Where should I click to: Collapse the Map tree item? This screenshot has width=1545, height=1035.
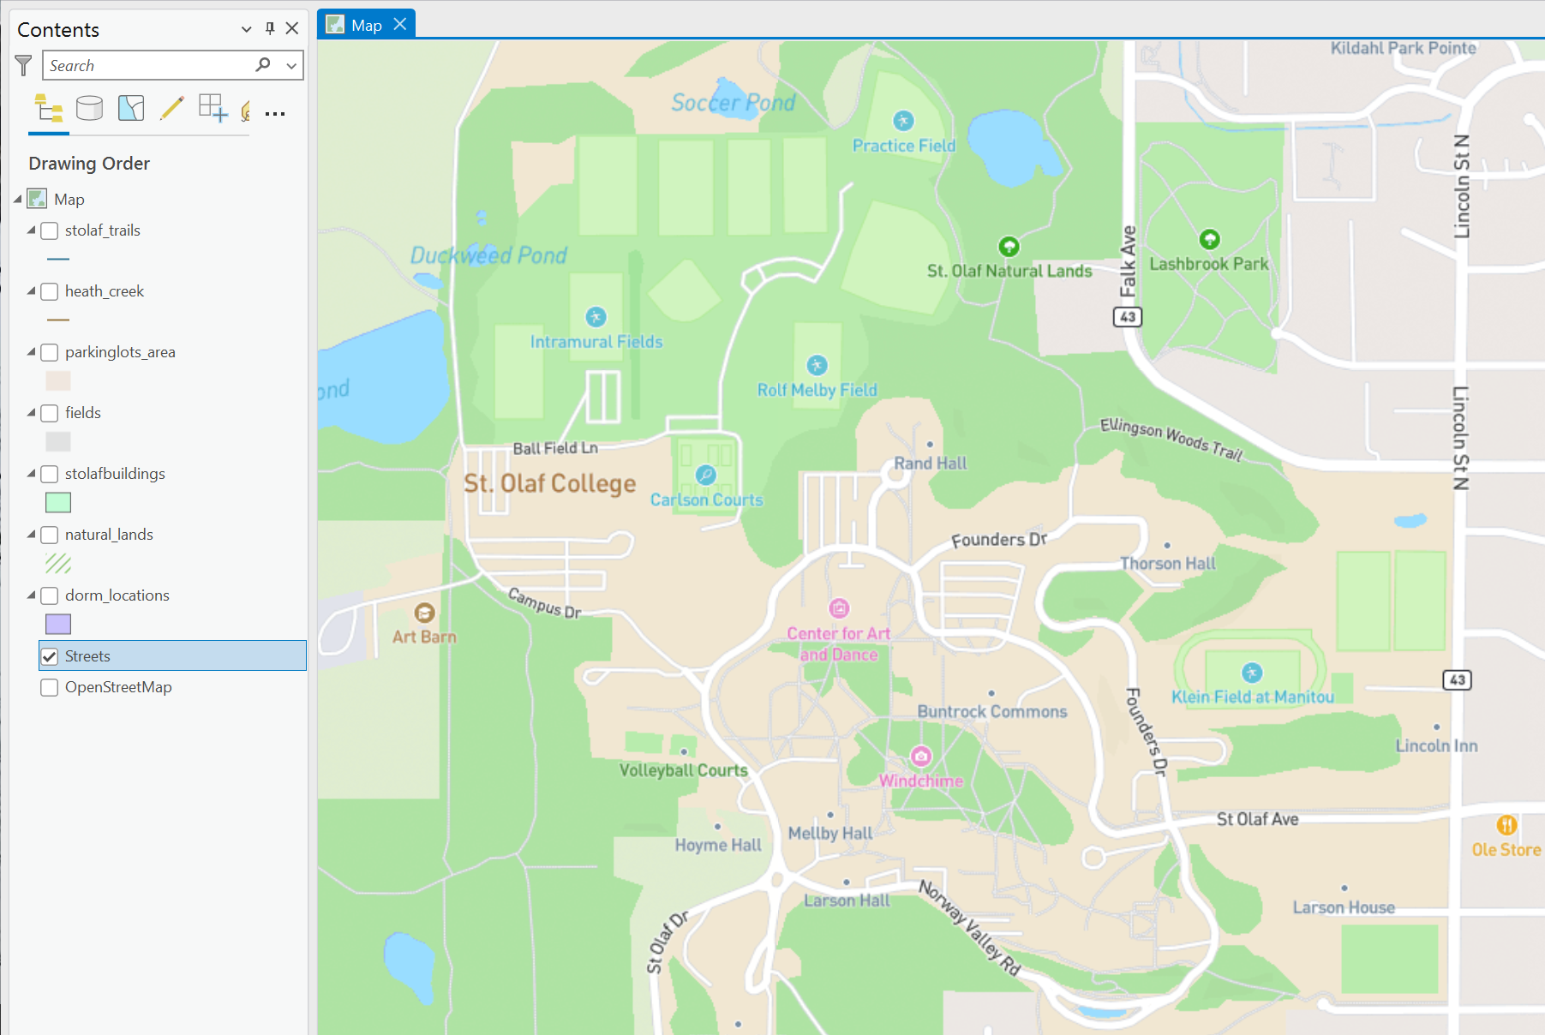[x=17, y=199]
